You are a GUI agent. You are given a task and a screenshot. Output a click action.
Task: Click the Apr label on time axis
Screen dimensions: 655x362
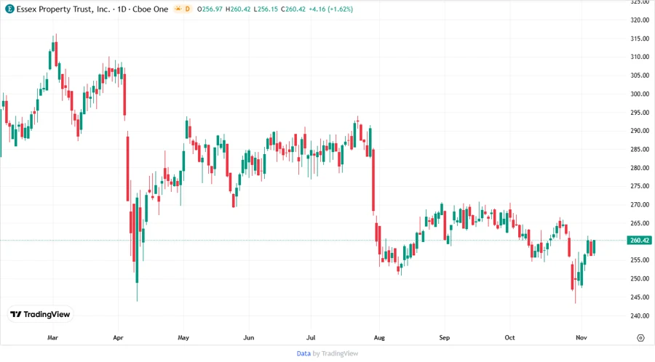118,337
